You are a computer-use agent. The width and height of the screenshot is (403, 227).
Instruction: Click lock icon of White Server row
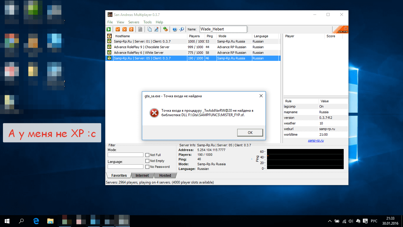pos(109,53)
